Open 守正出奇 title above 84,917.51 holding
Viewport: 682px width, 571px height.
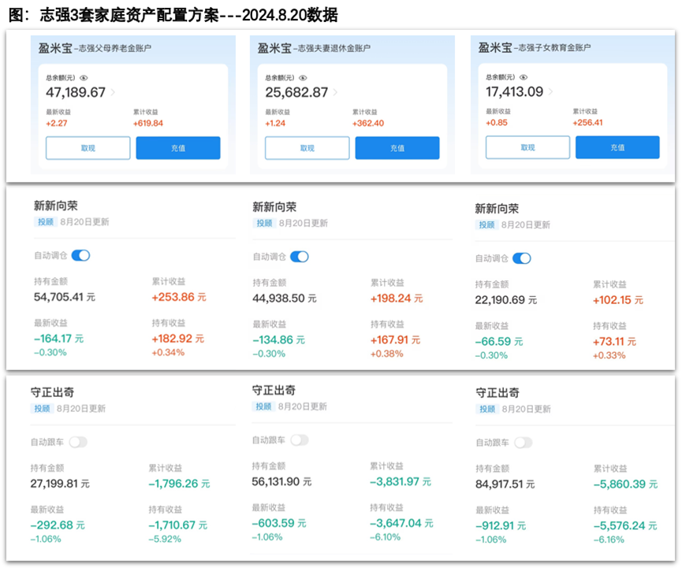pos(498,393)
